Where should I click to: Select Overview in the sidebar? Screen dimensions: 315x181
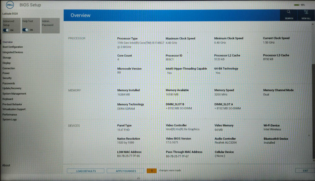click(x=7, y=42)
